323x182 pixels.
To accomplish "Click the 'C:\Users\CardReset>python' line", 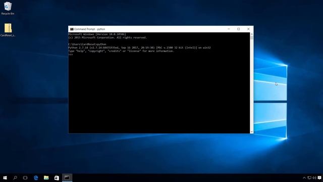I will 87,44.
